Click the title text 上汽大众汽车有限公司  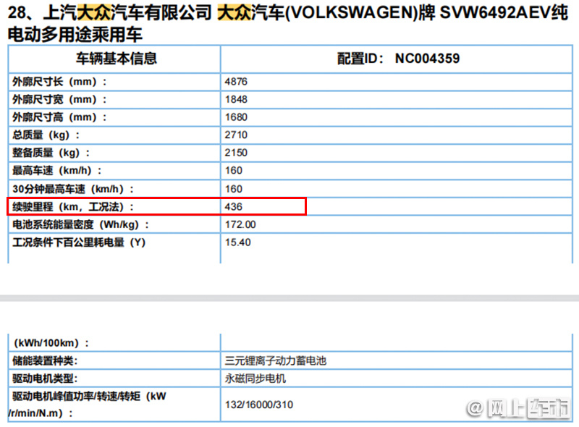(x=127, y=13)
